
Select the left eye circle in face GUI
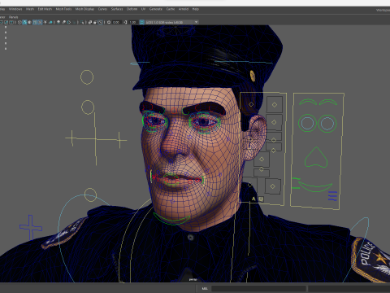pos(307,123)
